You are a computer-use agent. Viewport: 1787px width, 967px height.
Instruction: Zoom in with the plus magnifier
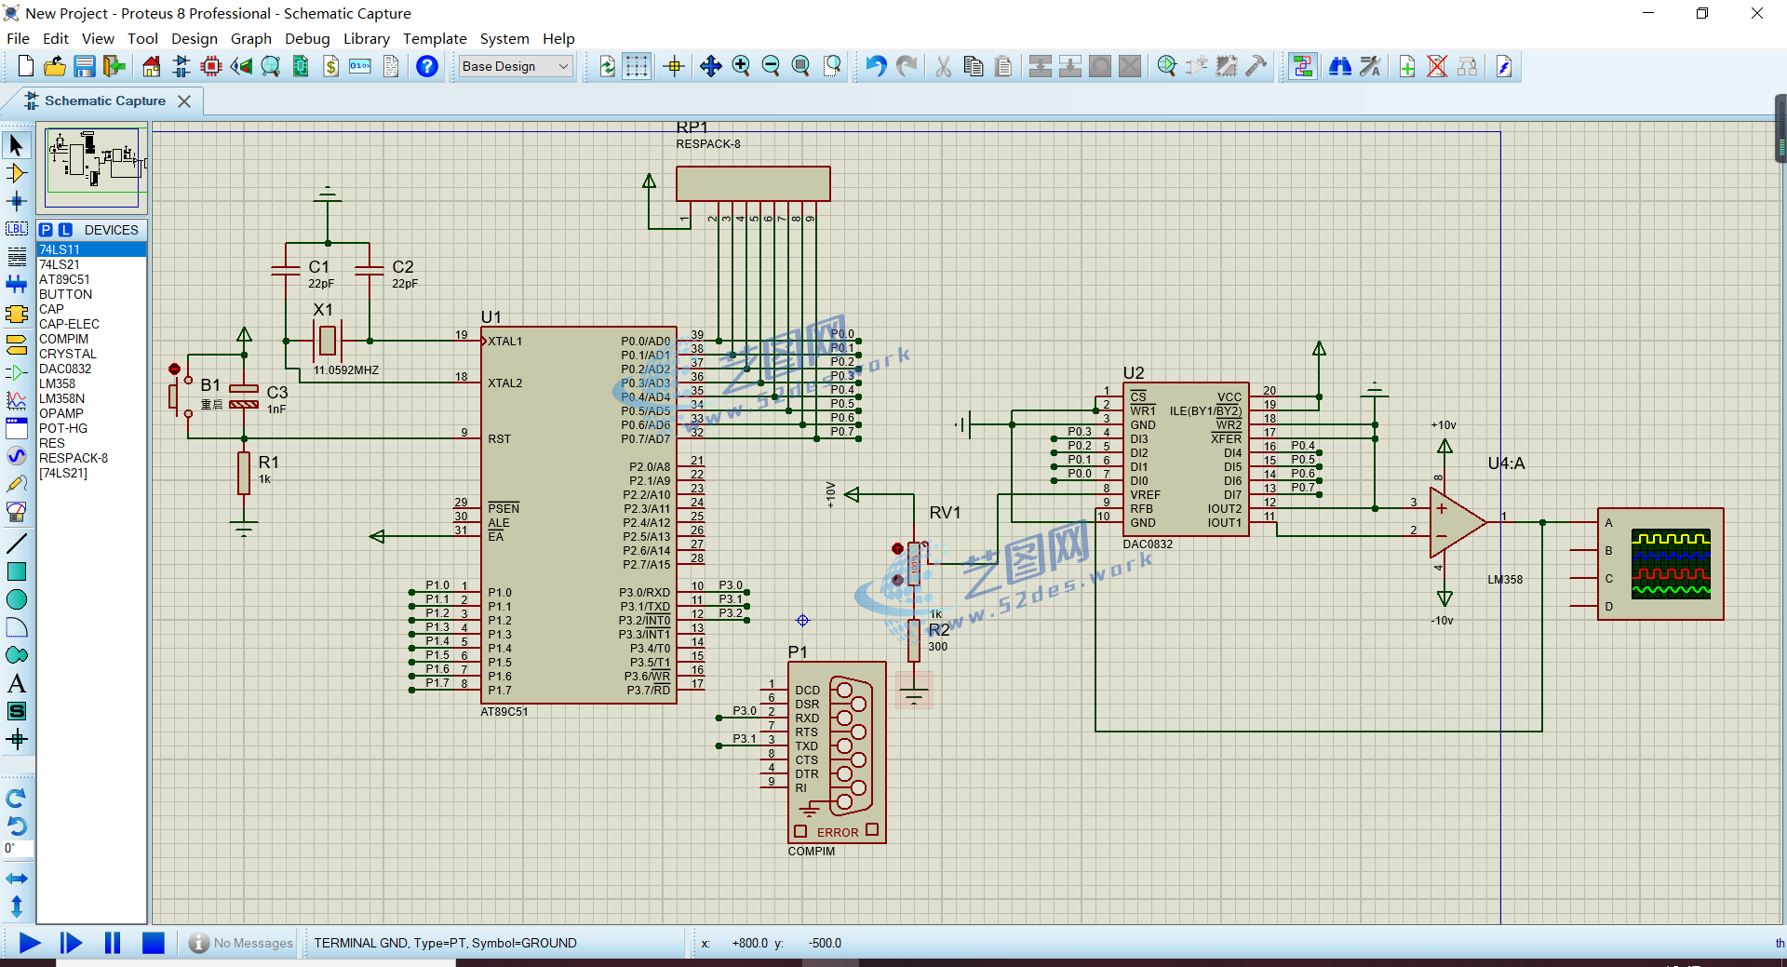741,66
